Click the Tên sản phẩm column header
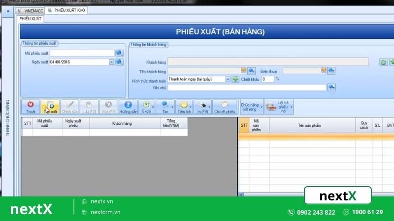The image size is (394, 221). coord(312,125)
